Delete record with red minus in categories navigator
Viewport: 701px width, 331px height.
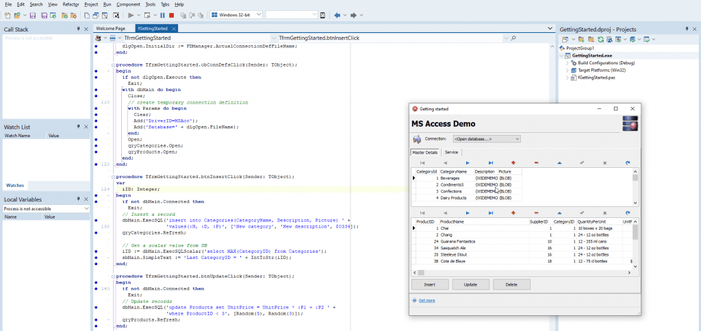[536, 163]
